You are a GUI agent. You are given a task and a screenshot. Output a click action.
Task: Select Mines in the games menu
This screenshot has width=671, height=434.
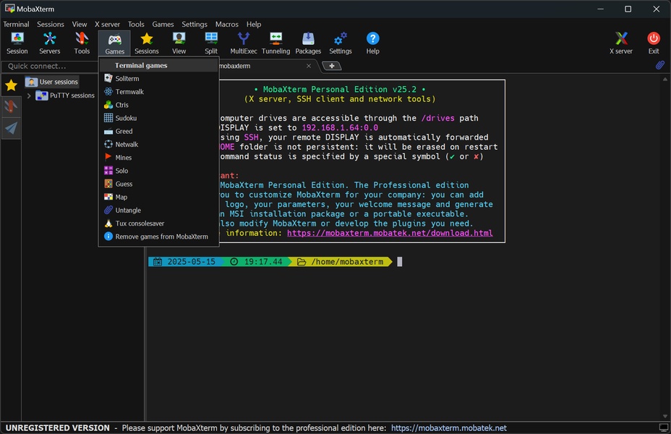124,158
